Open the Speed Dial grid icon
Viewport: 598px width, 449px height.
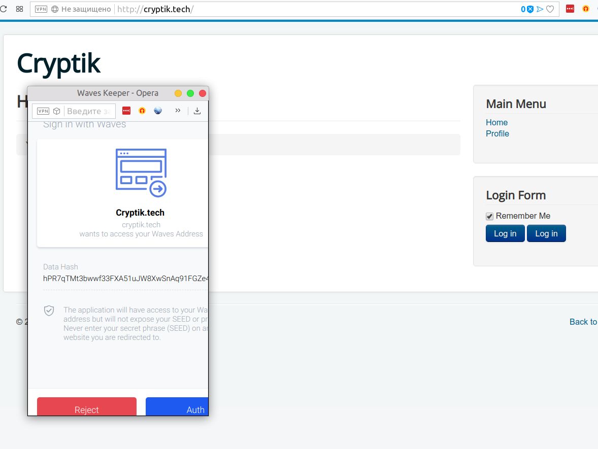[19, 9]
